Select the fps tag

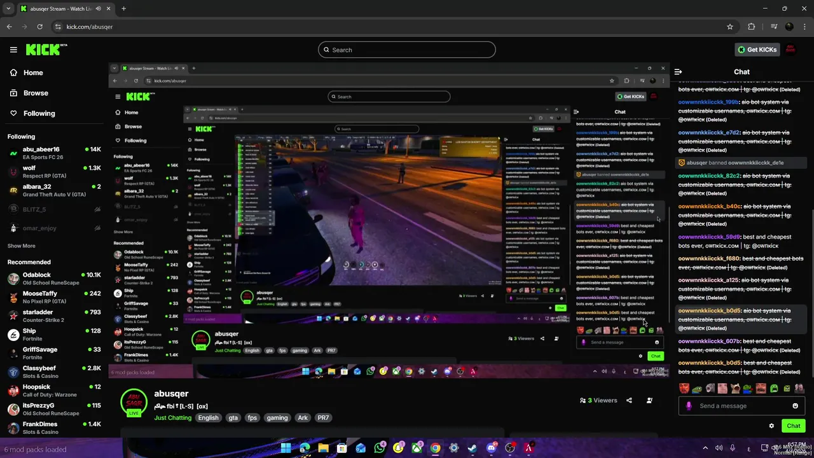252,418
